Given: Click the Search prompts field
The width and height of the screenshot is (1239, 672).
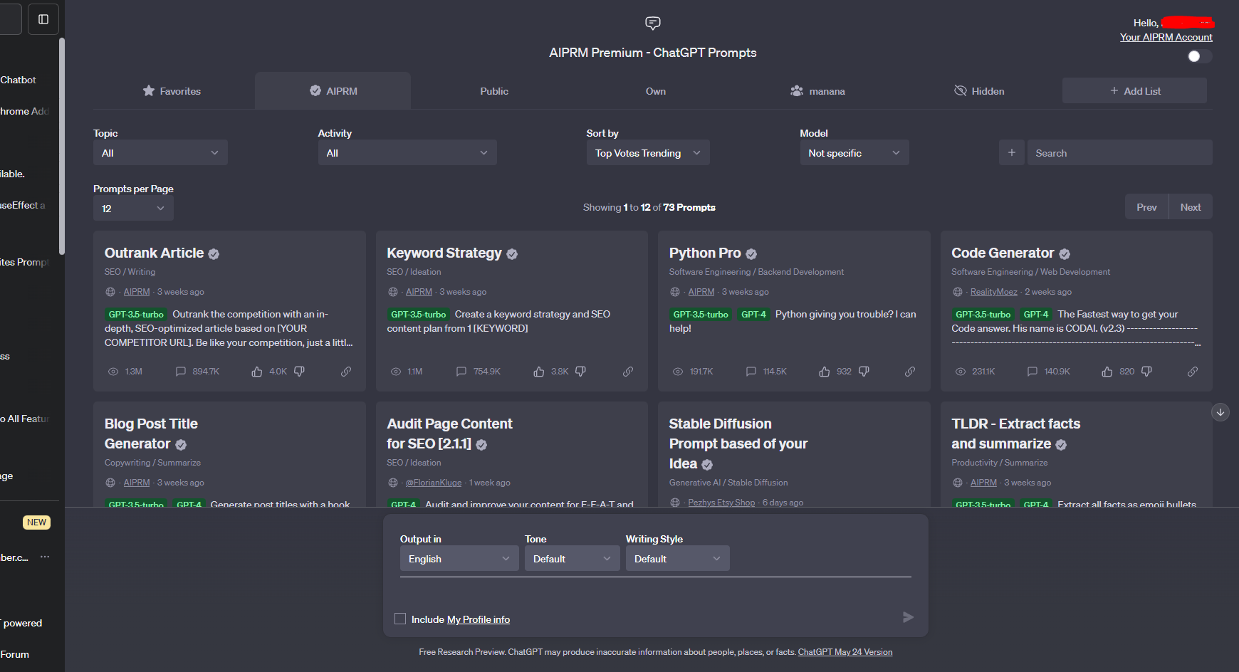Looking at the screenshot, I should pyautogui.click(x=1119, y=153).
